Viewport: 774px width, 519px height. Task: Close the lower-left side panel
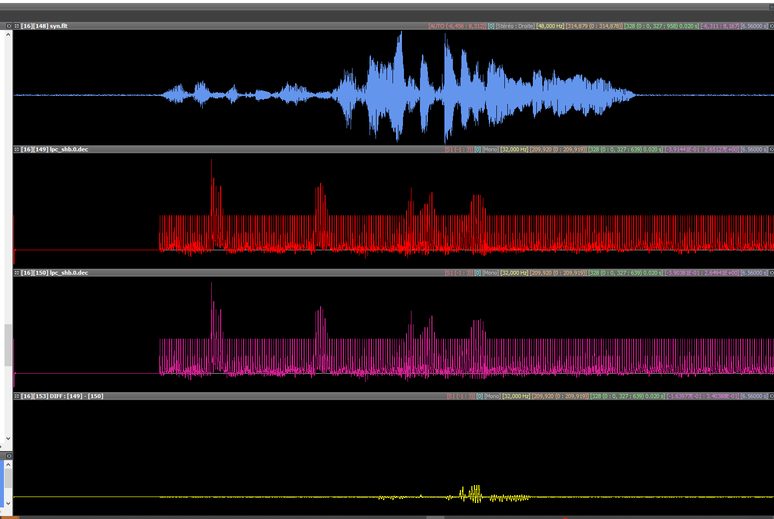(9, 456)
